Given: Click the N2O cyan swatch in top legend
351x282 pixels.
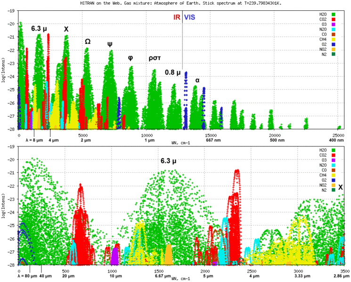Looking at the screenshot, I should coord(333,30).
